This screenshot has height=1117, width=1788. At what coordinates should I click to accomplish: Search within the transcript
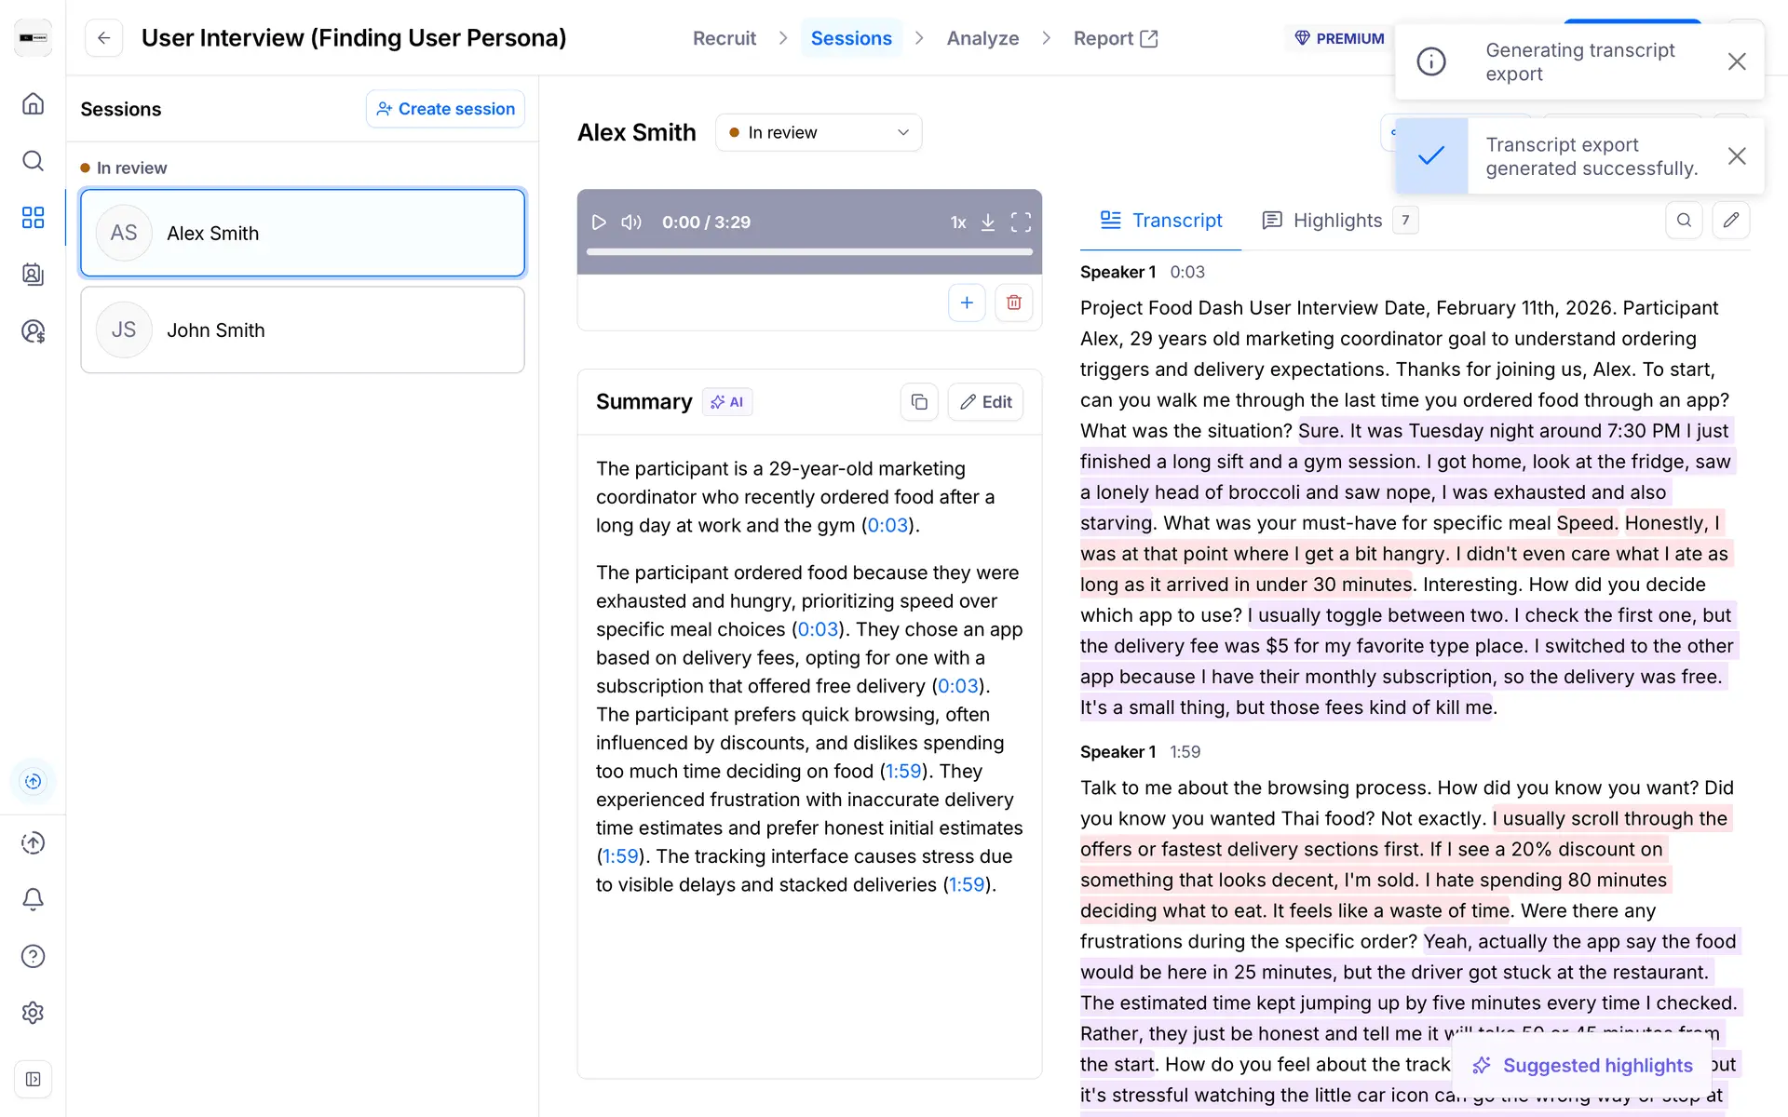tap(1684, 221)
